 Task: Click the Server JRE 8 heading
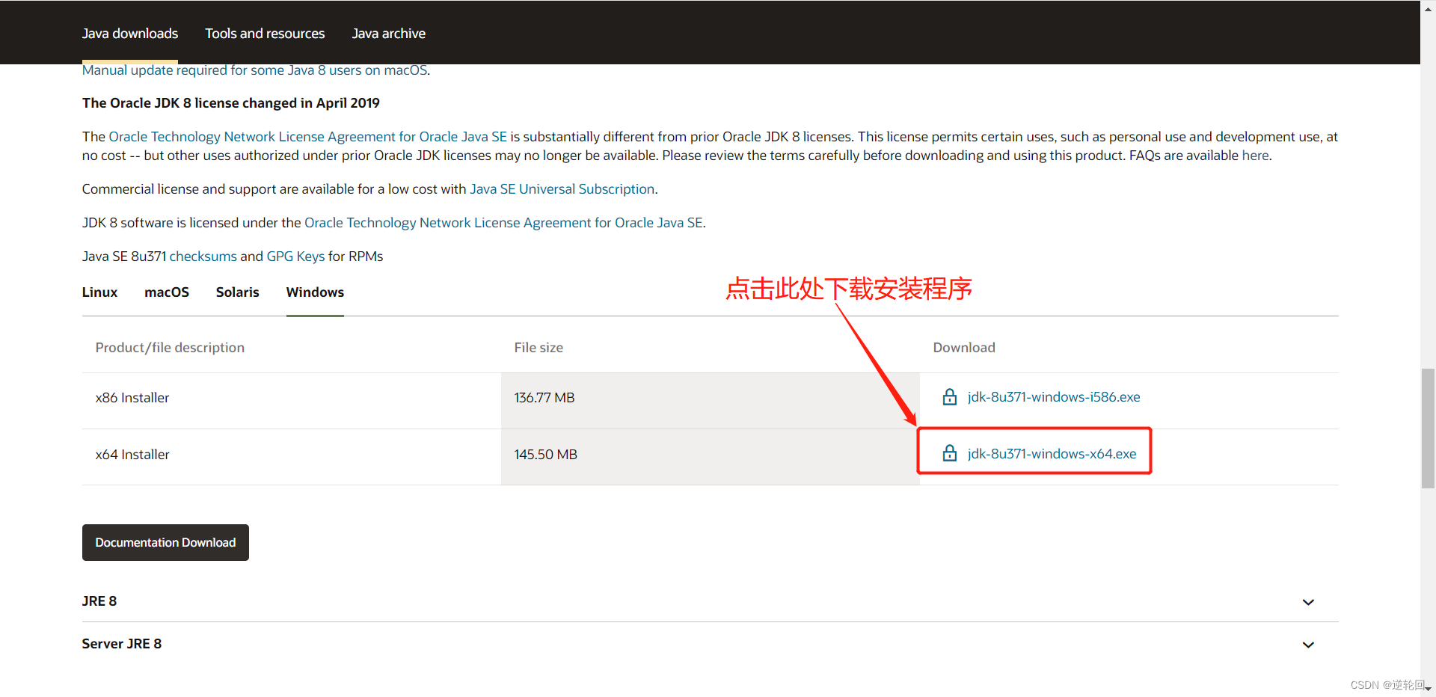point(122,644)
